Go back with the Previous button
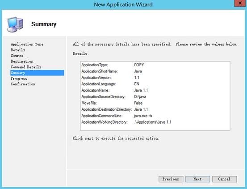247x189 pixels. 171,179
